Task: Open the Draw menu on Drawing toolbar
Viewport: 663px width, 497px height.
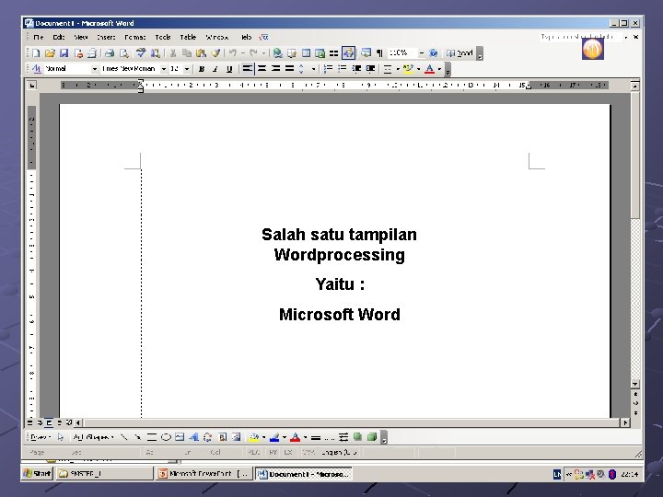Action: 41,437
